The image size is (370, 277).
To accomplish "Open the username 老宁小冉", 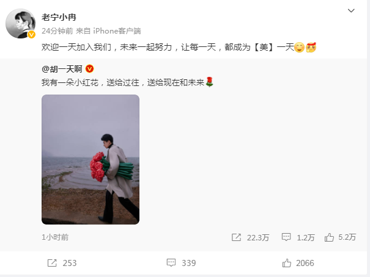I will tap(59, 18).
